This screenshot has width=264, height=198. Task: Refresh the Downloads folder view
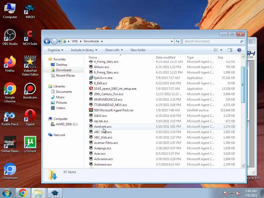coord(178,41)
